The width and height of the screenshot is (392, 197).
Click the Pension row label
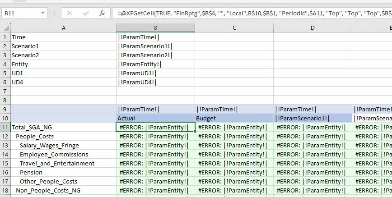[x=64, y=172]
